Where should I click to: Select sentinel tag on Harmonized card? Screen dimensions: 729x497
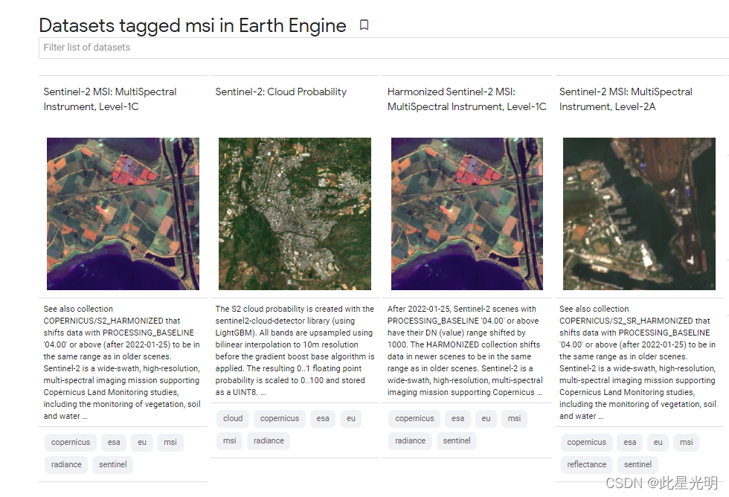click(457, 440)
